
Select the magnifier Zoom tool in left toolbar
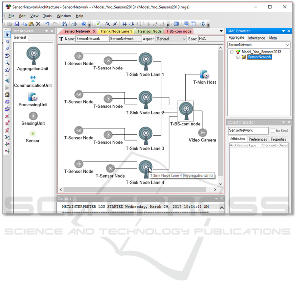(x=7, y=63)
